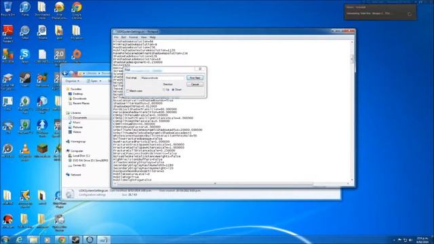Select Homegroup in the navigation pane
The width and height of the screenshot is (434, 244).
tap(78, 142)
